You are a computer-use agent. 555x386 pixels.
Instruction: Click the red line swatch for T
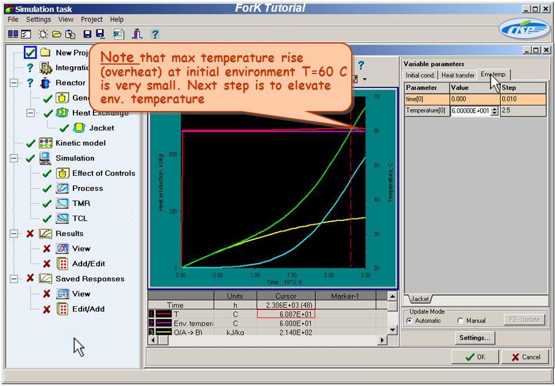pyautogui.click(x=163, y=314)
